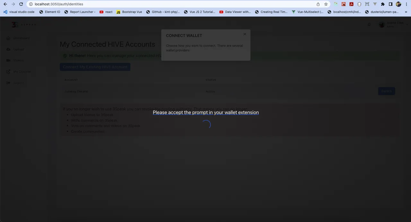
Task: Open the Data Viewer with bookmark
Action: pos(235,12)
